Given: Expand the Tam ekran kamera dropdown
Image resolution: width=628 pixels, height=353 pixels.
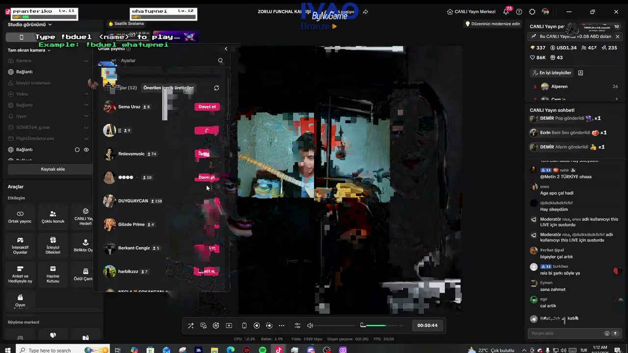Looking at the screenshot, I should point(29,50).
